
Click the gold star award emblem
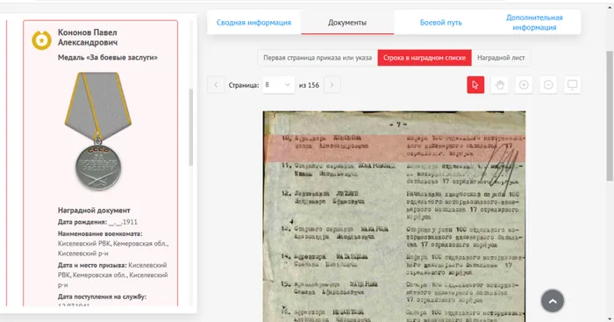click(41, 40)
